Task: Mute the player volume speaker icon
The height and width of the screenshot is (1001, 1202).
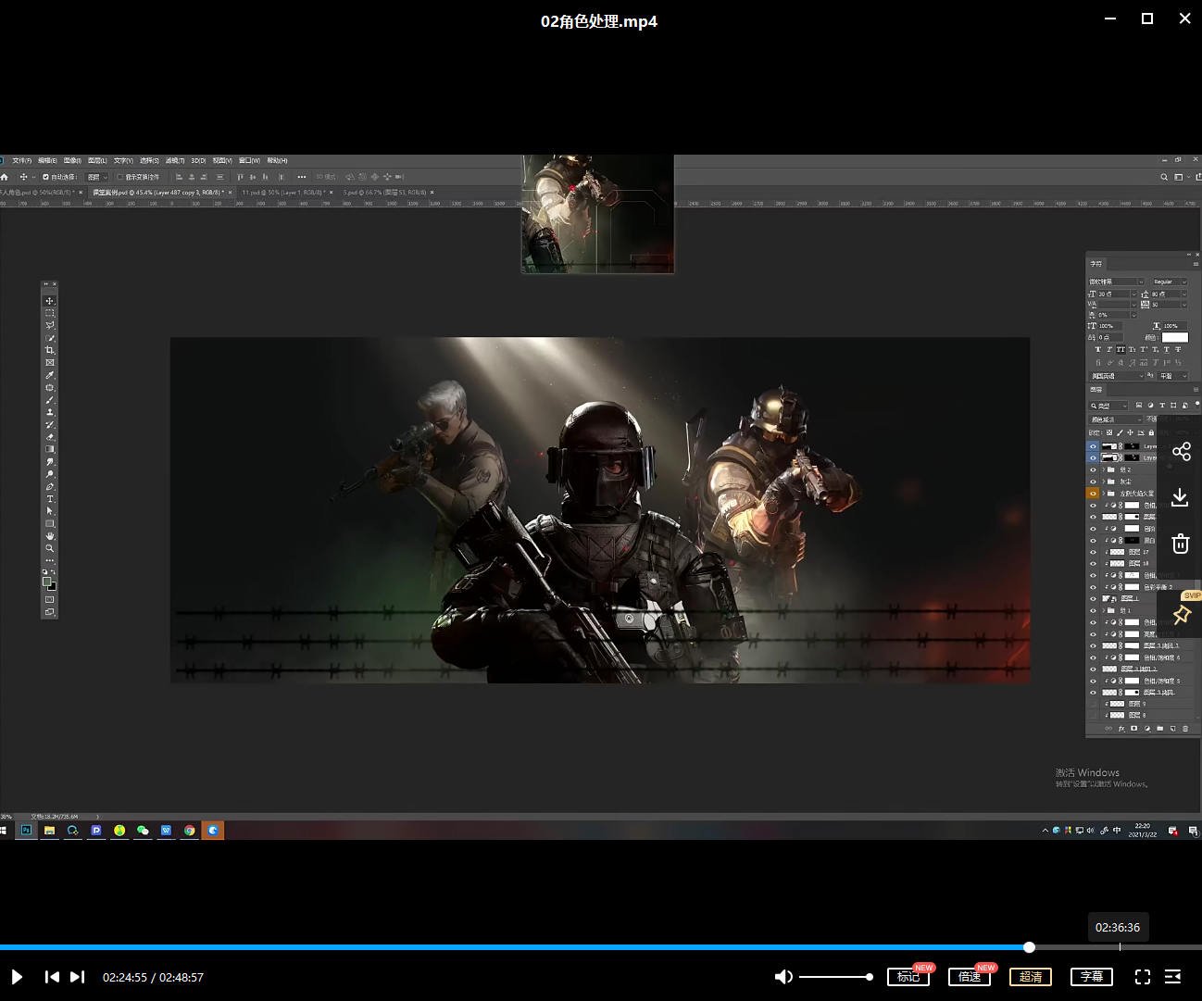Action: 783,977
